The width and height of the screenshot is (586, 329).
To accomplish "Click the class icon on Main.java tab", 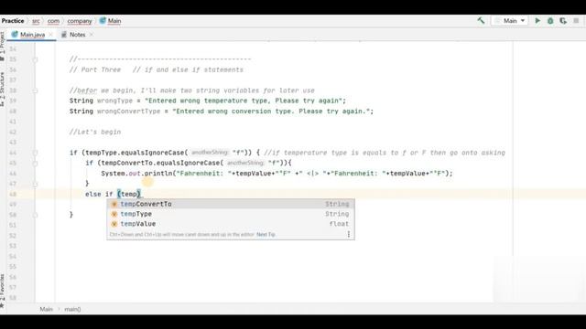I will pyautogui.click(x=15, y=35).
